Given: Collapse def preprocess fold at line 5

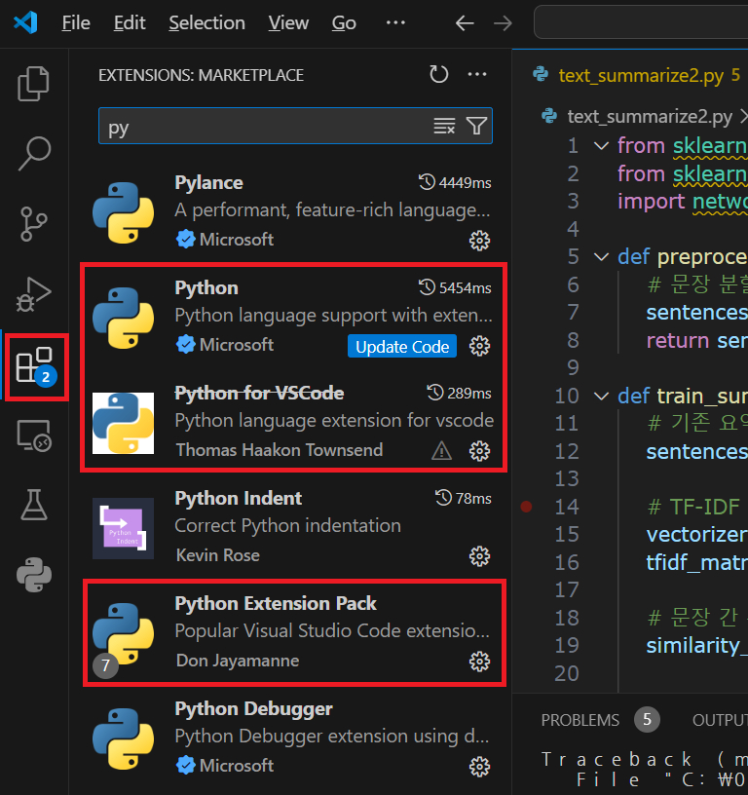Looking at the screenshot, I should point(601,257).
